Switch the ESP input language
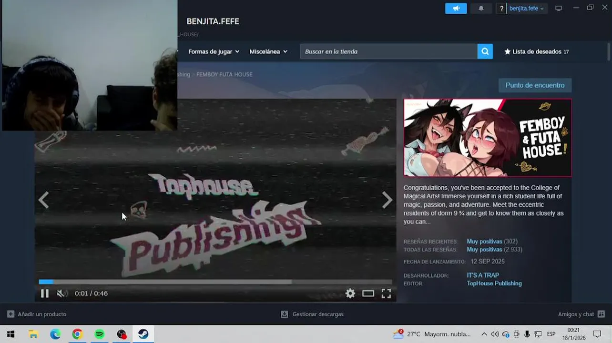This screenshot has height=343, width=612. (x=551, y=334)
